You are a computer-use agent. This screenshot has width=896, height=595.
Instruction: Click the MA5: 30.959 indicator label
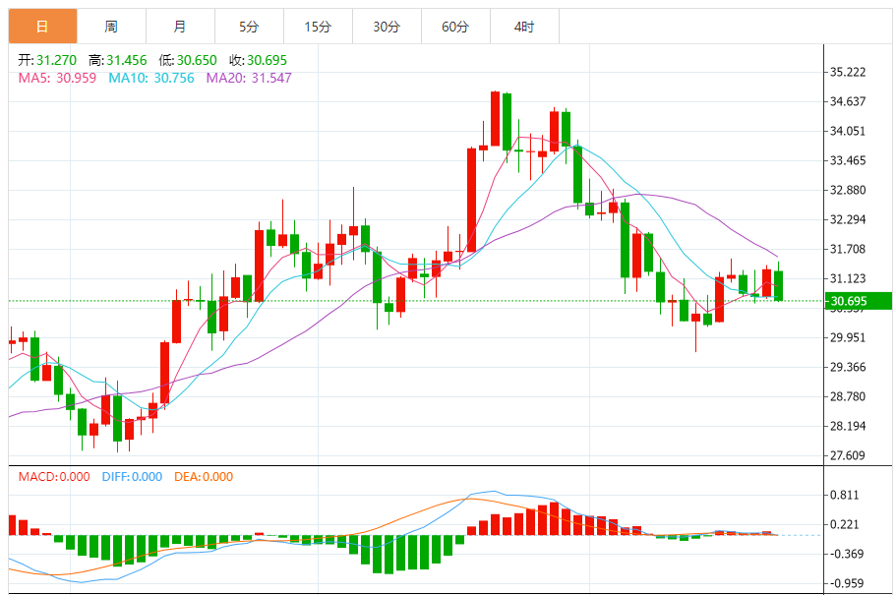tap(57, 78)
